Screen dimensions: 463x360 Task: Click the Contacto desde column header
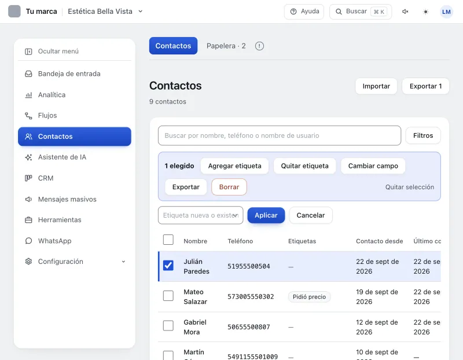[x=379, y=241]
